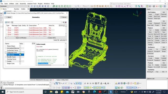The height and width of the screenshot is (94, 168).
Task: Click the gear settings icon beside checks search
Action: [x=64, y=22]
